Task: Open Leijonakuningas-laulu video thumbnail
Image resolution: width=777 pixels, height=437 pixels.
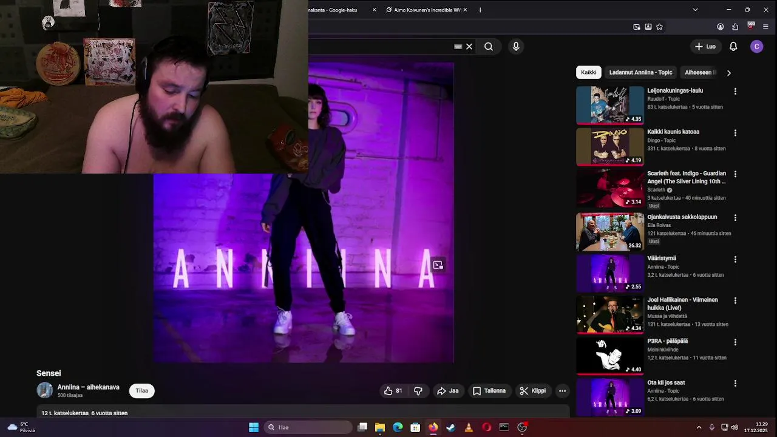Action: pyautogui.click(x=610, y=105)
